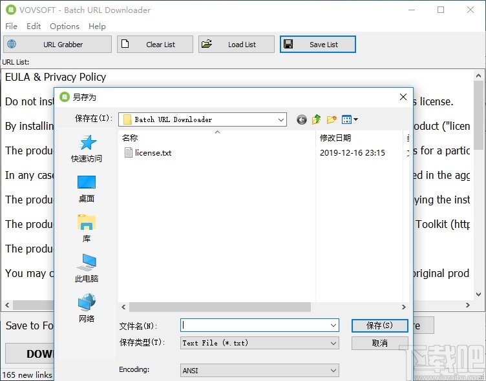486x381 pixels.
Task: Click the file list horizontal scrollbar thumb
Action: (x=220, y=307)
